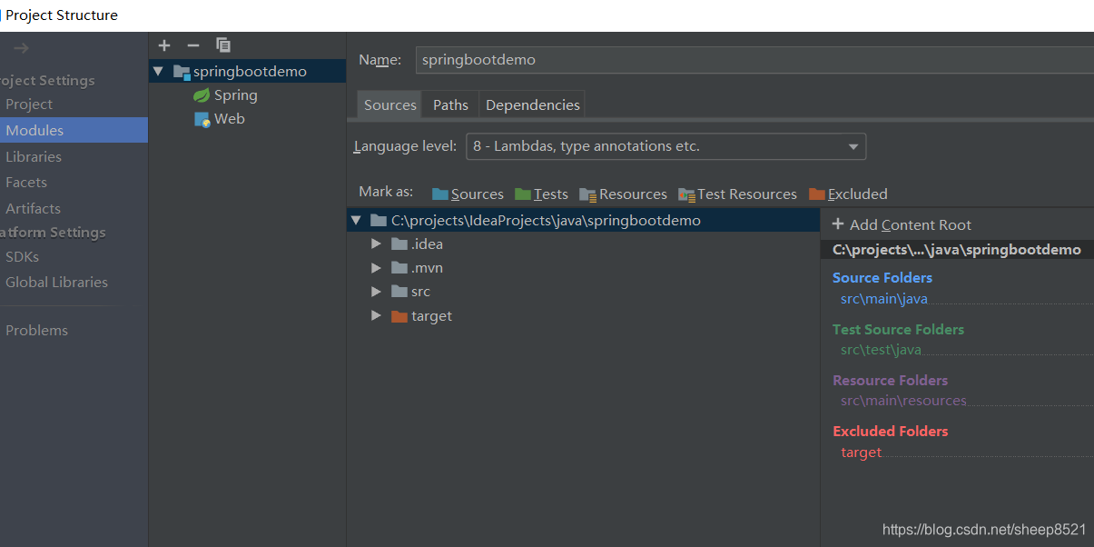Click the src folder icon
Image resolution: width=1094 pixels, height=547 pixels.
399,292
